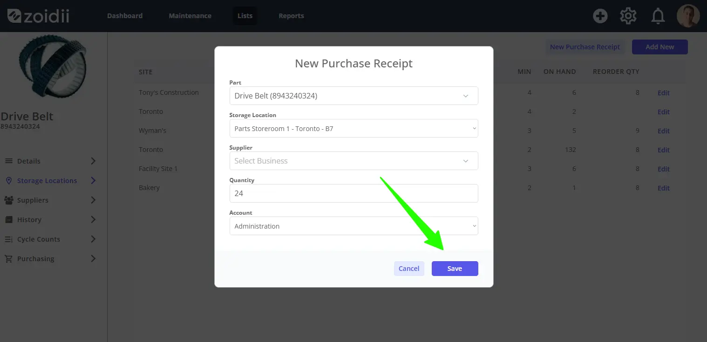Click the SITE column header

click(145, 72)
